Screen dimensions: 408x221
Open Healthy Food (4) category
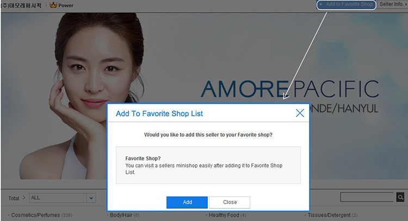(227, 215)
